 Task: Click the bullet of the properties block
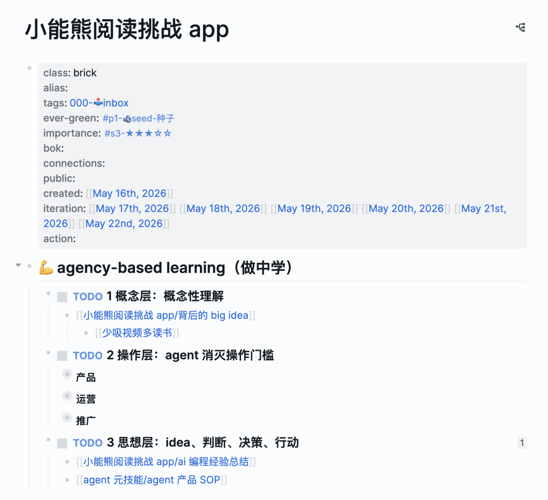(x=30, y=68)
